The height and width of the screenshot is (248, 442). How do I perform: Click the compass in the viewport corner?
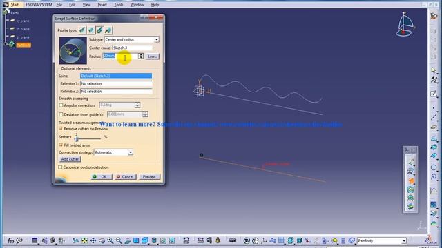point(405,25)
